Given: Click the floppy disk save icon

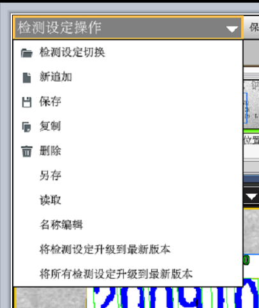Looking at the screenshot, I should click(27, 102).
